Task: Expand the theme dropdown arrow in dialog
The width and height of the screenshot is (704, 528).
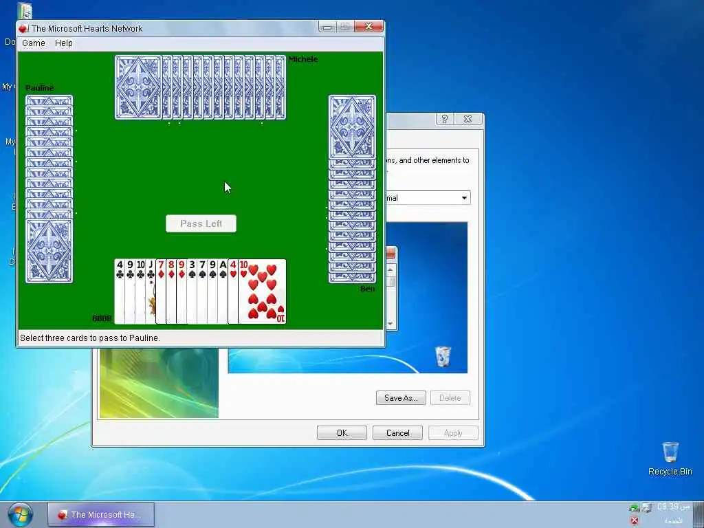Action: coord(464,198)
